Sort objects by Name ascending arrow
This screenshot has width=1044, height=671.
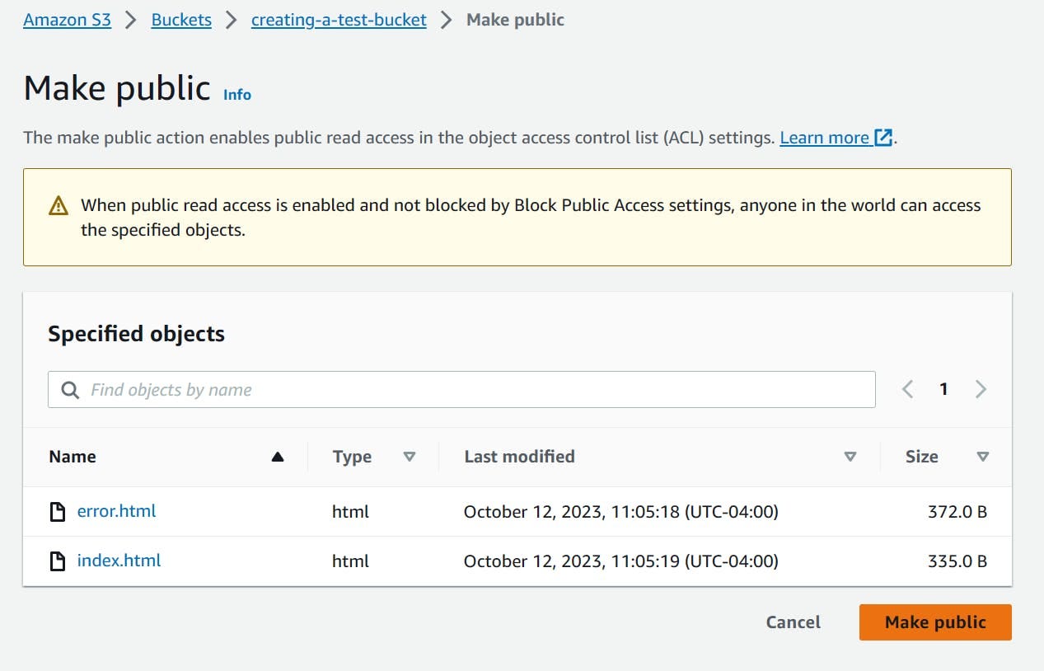click(x=278, y=457)
